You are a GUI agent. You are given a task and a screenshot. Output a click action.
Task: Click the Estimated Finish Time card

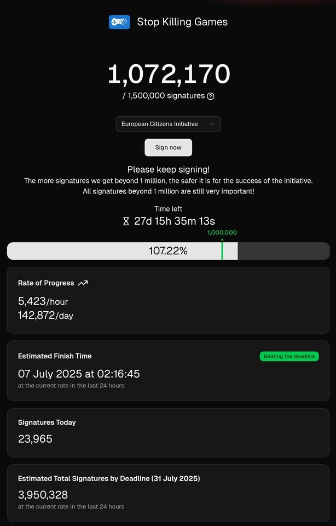tap(168, 371)
